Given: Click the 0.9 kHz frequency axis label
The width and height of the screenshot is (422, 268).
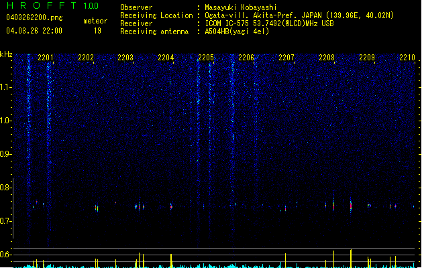Looking at the screenshot, I should pos(6,154).
